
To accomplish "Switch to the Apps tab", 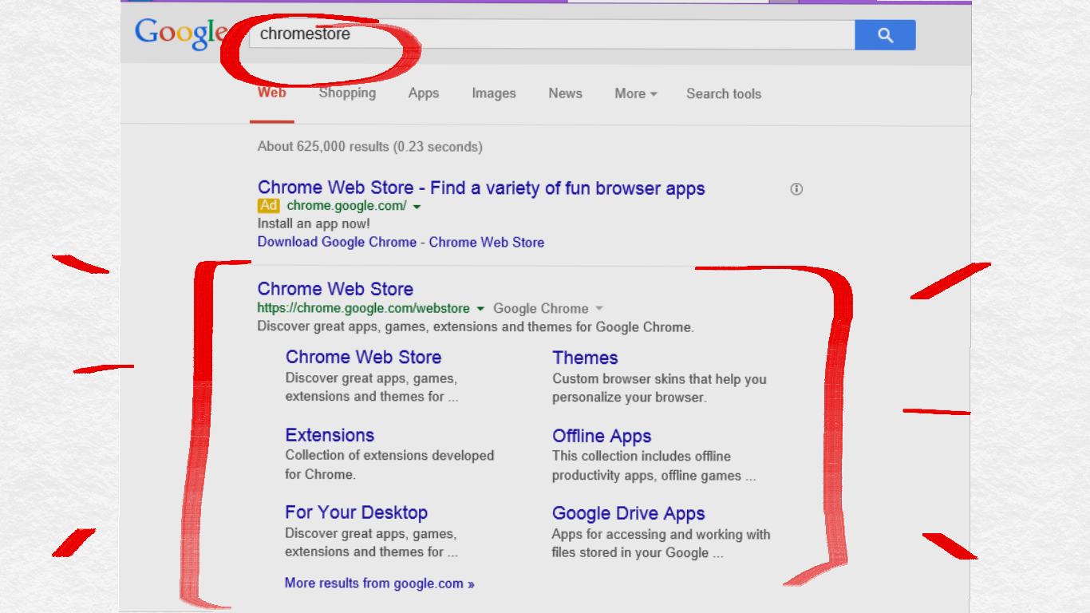I will pyautogui.click(x=424, y=93).
